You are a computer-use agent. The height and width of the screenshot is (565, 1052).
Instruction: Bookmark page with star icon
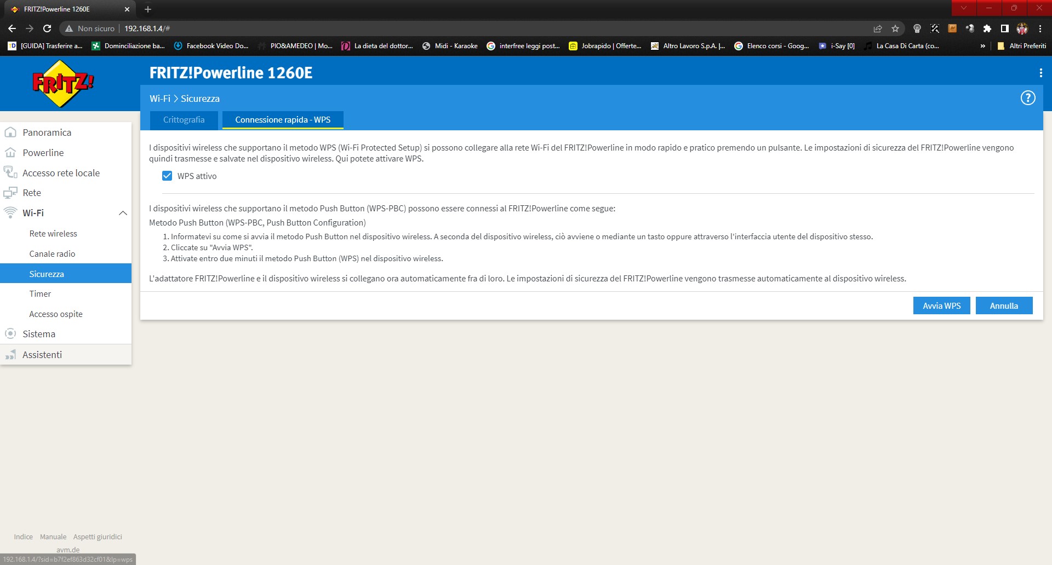(x=895, y=28)
